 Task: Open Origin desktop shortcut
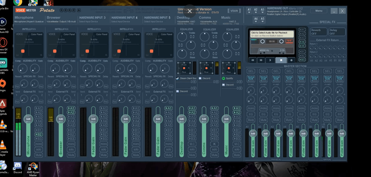click(3, 85)
